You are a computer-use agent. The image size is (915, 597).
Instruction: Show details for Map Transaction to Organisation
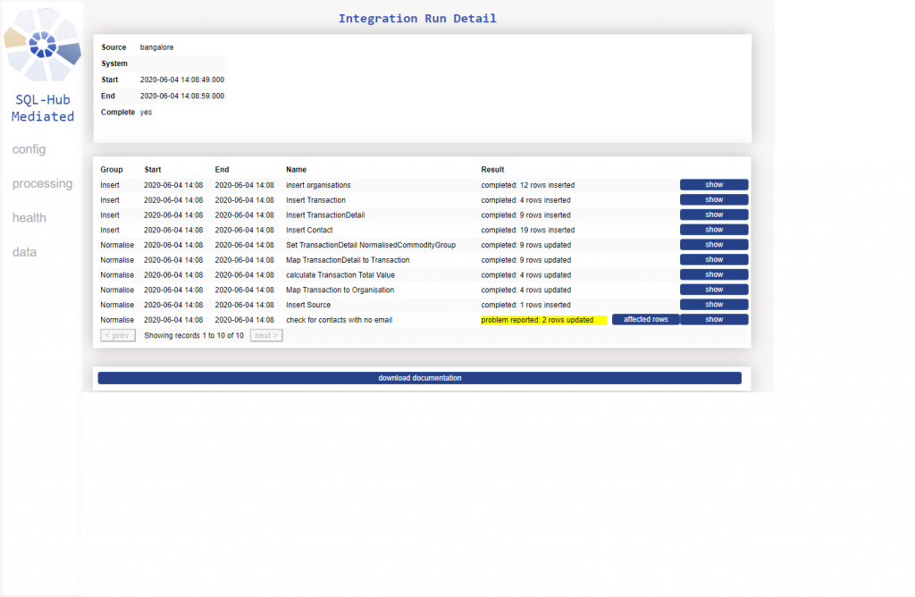[x=714, y=290]
